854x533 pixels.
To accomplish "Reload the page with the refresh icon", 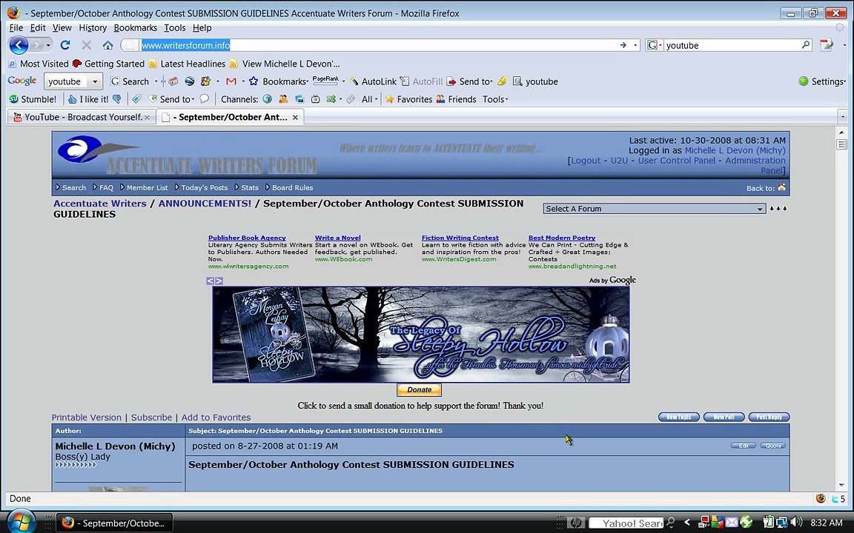I will (65, 45).
